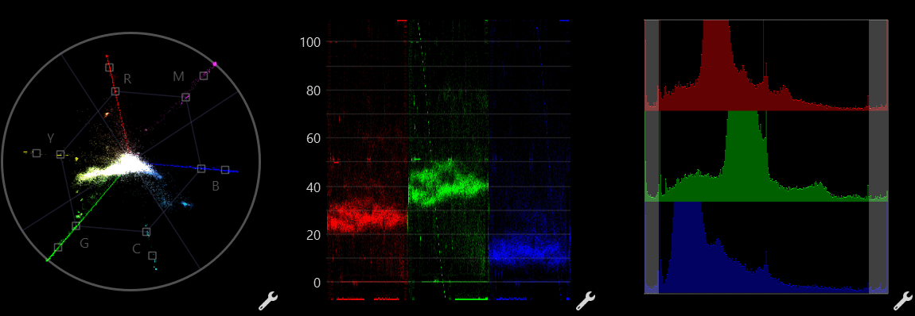
Task: Open vectorscope settings wrench icon
Action: pyautogui.click(x=268, y=301)
